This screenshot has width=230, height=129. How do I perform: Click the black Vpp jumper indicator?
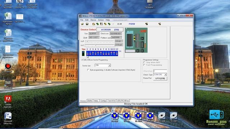[83, 53]
